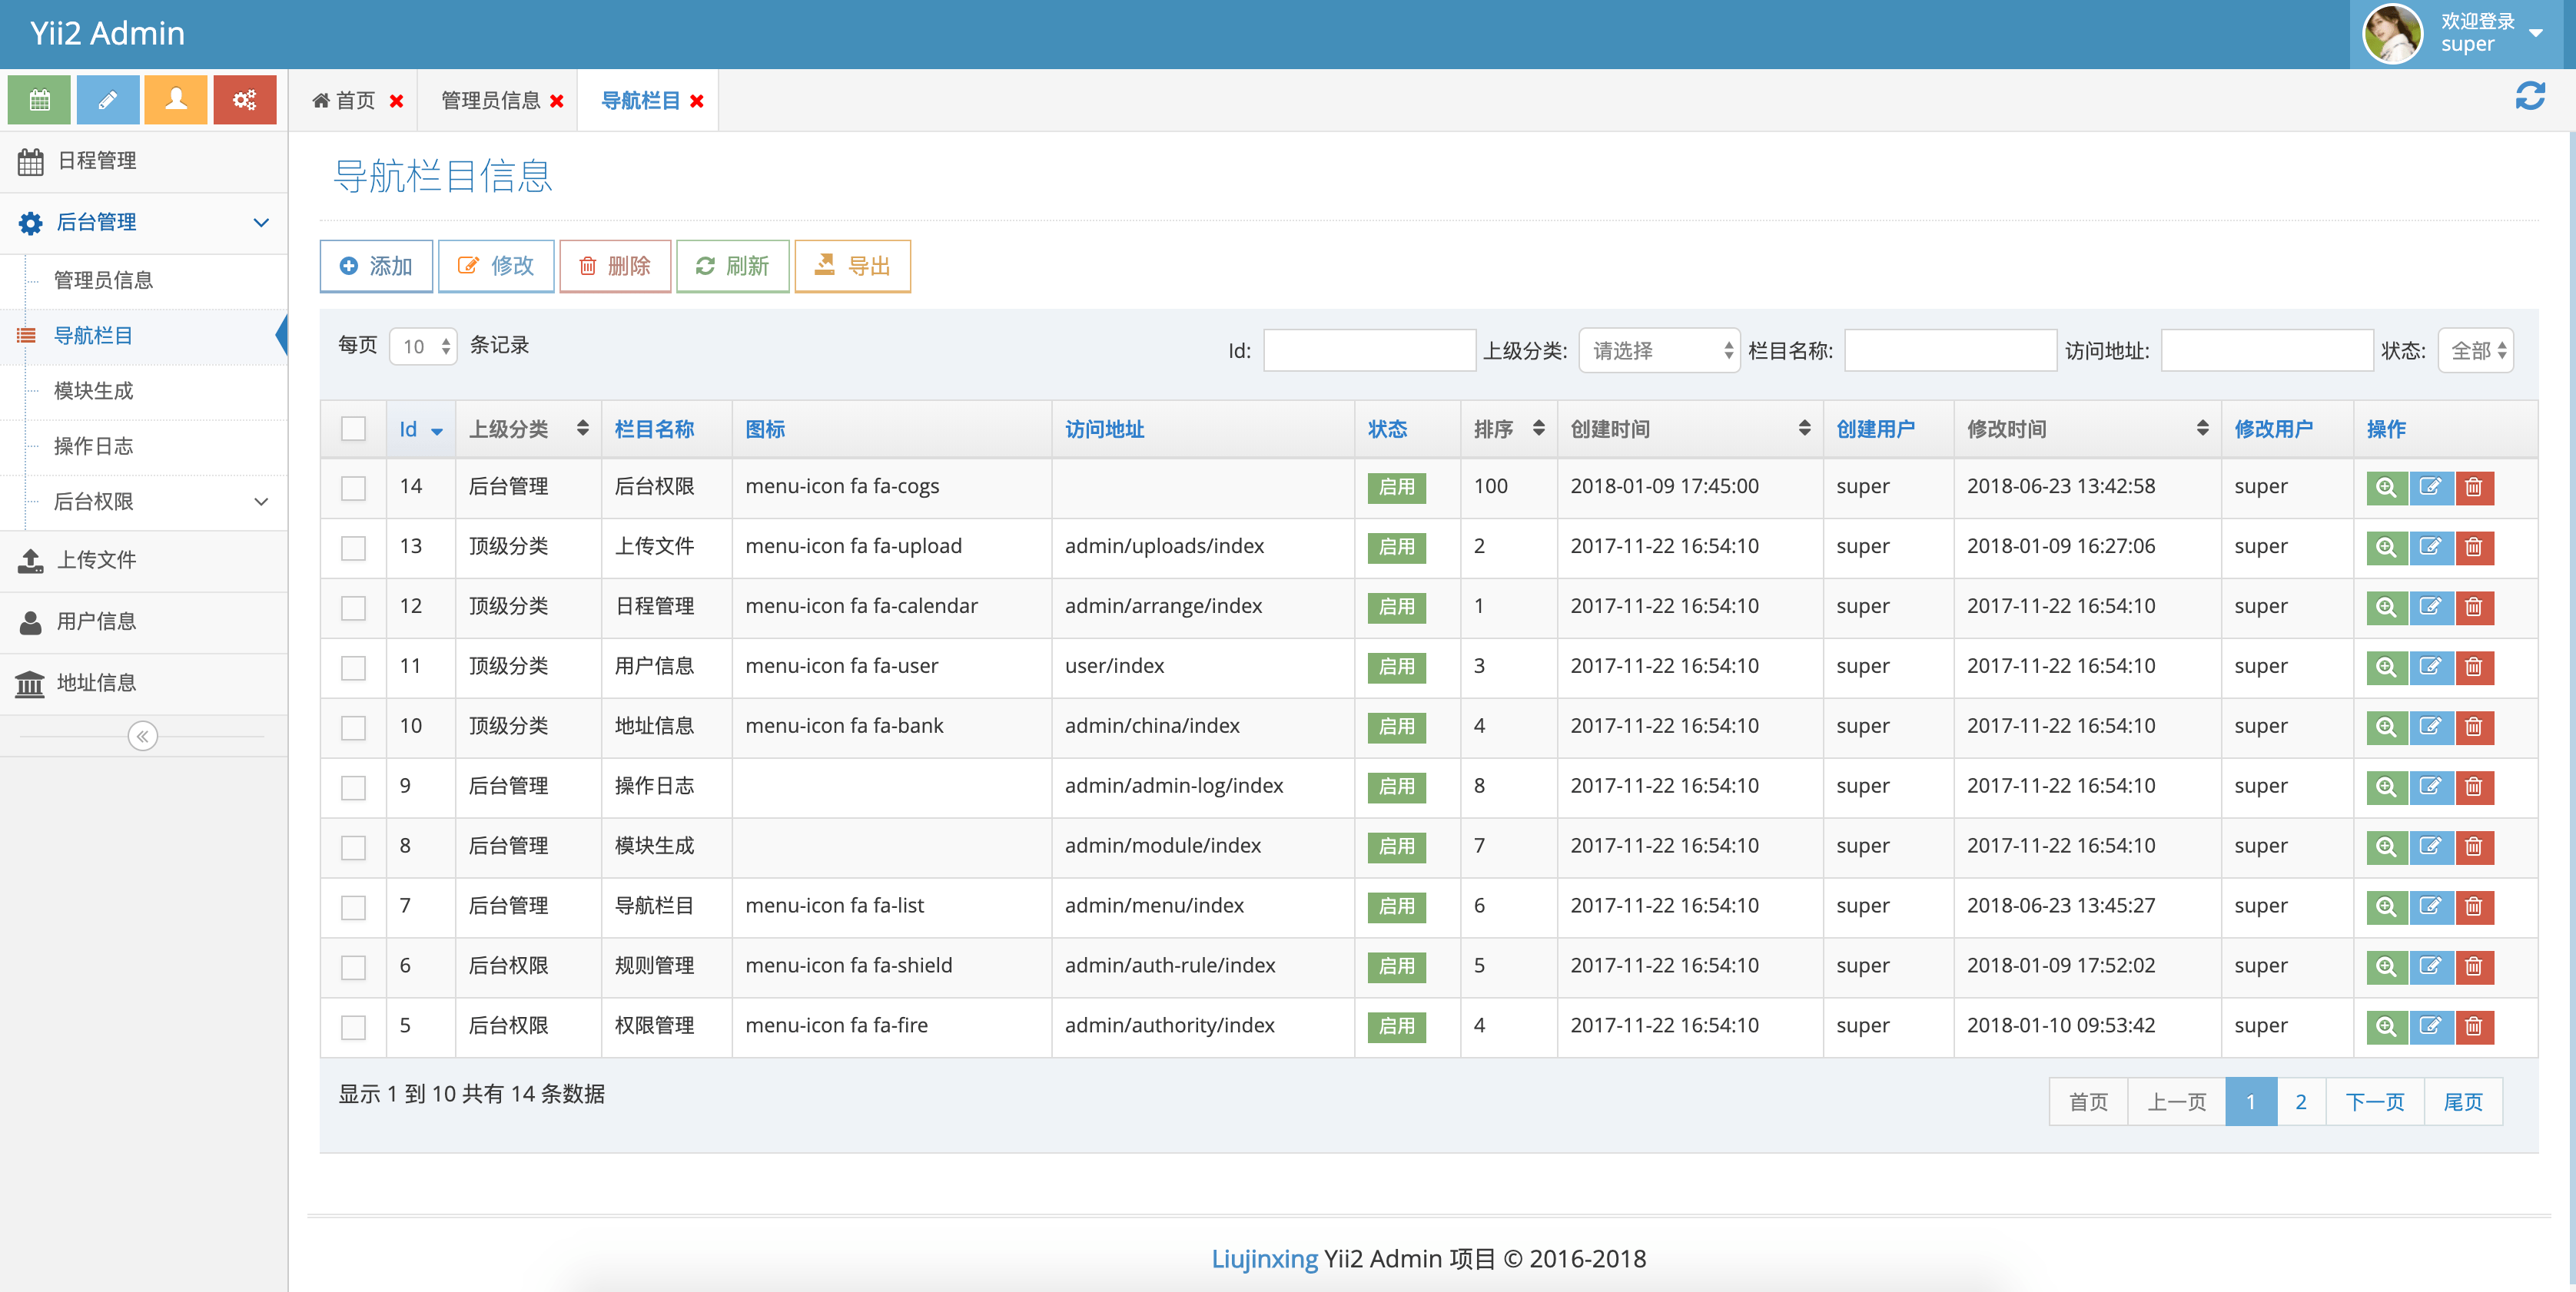Click the blue pencil shortcut icon
Image resolution: width=2576 pixels, height=1292 pixels.
coord(108,100)
